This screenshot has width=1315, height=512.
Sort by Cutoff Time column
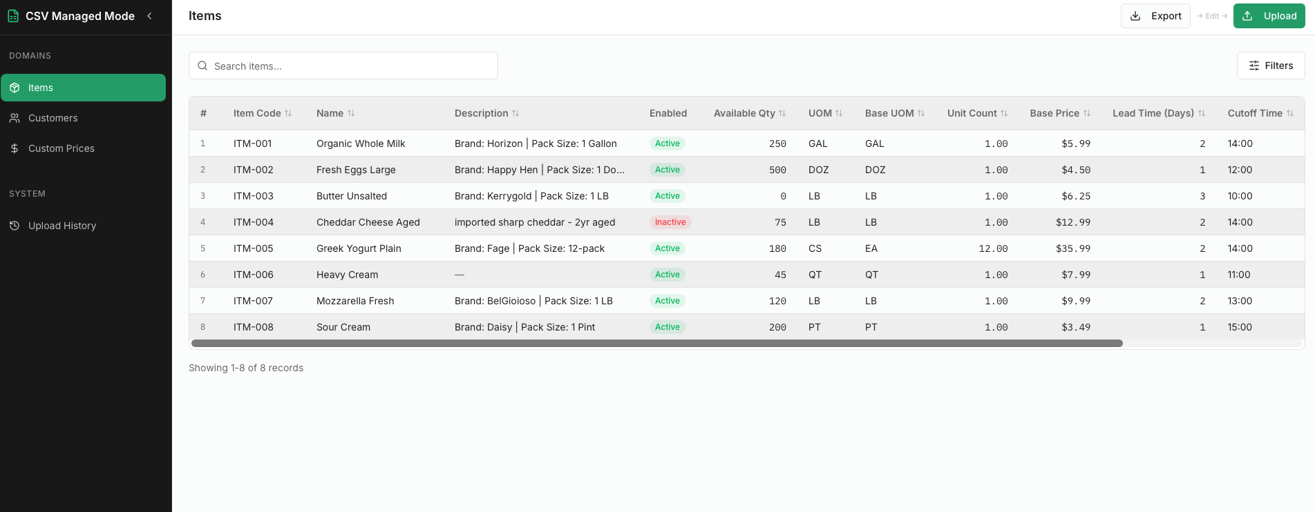(1260, 113)
